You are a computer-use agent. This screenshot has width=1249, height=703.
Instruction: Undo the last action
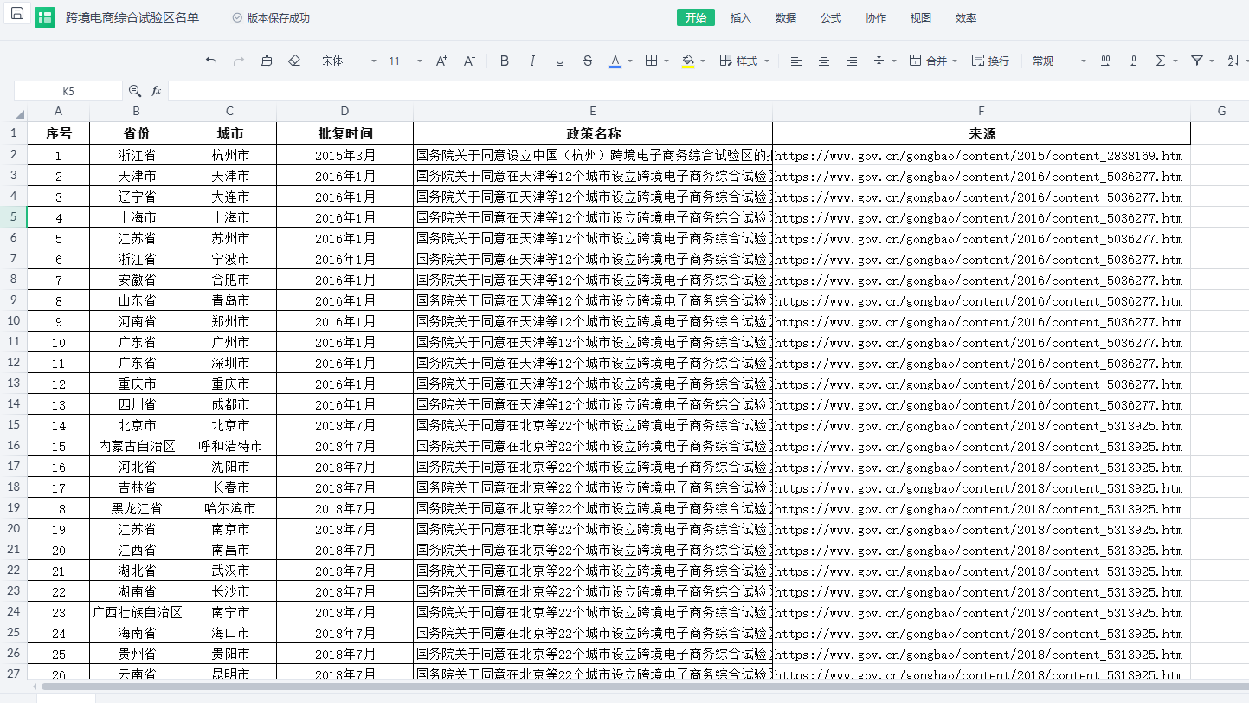point(211,61)
